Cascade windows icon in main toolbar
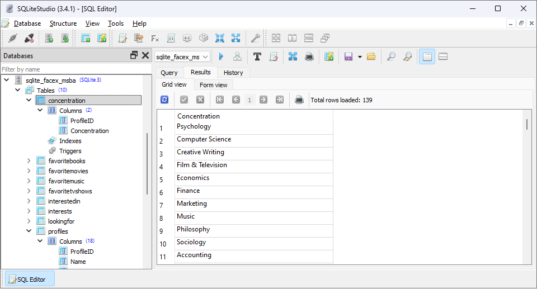Viewport: 537px width, 289px height. pos(324,38)
